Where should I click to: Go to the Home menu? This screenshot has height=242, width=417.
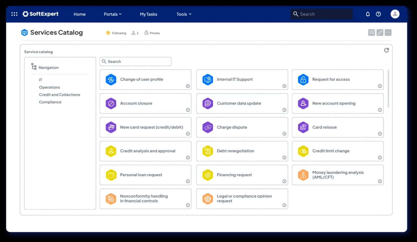click(79, 14)
